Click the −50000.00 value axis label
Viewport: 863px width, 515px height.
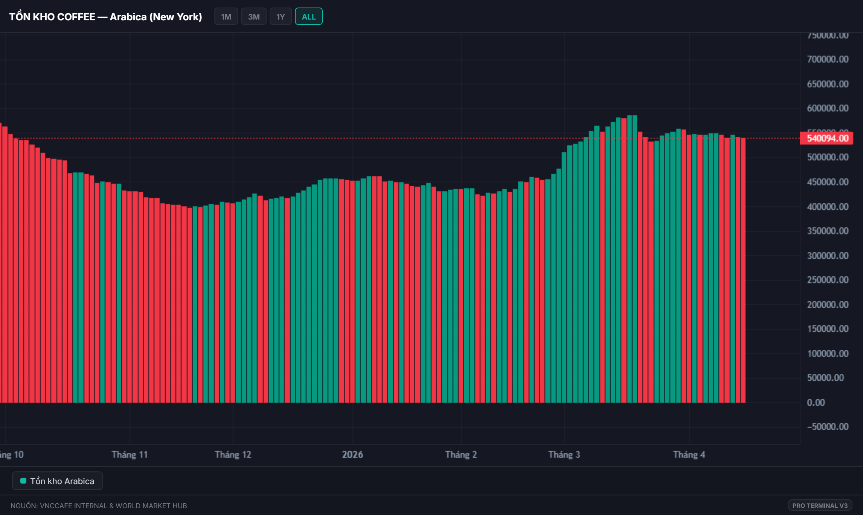point(827,427)
